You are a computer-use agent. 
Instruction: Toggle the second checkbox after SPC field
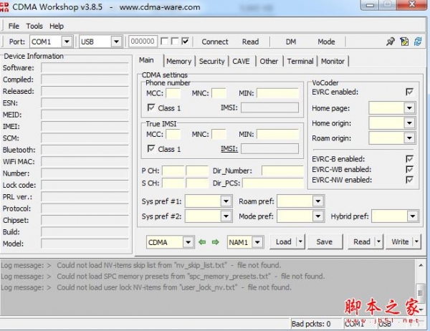coord(175,42)
